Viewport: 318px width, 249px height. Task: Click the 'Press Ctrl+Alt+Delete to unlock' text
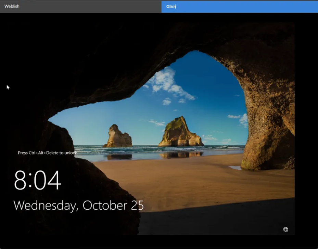[x=48, y=153]
